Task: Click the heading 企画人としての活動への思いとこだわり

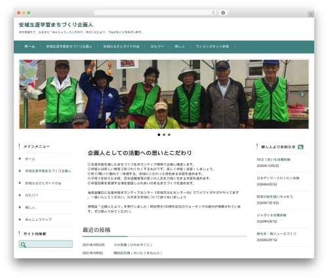Action: click(x=140, y=153)
